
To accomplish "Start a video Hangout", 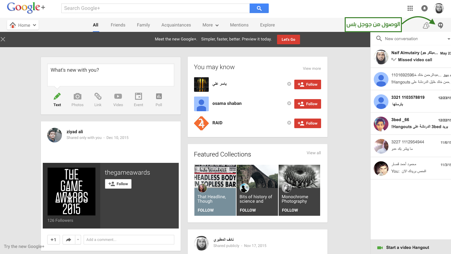I will click(411, 248).
